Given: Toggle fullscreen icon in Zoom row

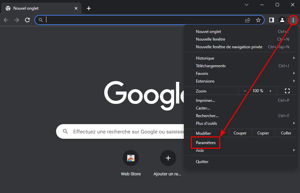Looking at the screenshot, I should point(287,91).
